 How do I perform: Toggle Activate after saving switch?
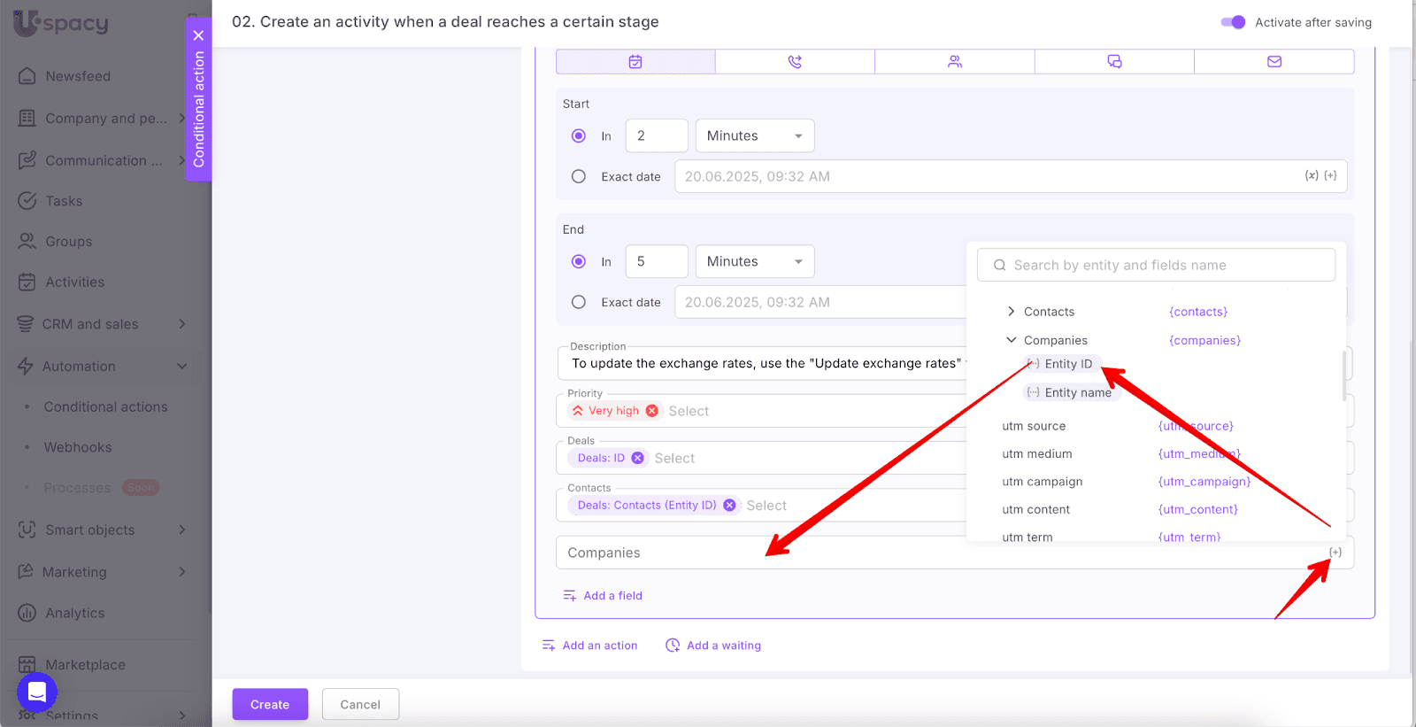1233,22
